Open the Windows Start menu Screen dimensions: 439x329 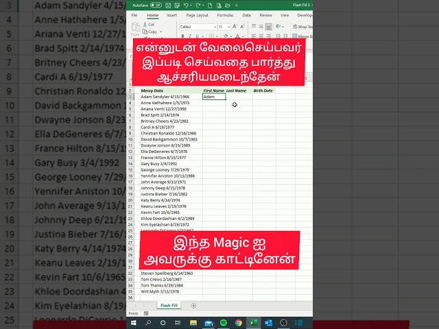134,323
